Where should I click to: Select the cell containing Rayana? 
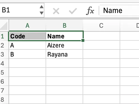[64, 54]
